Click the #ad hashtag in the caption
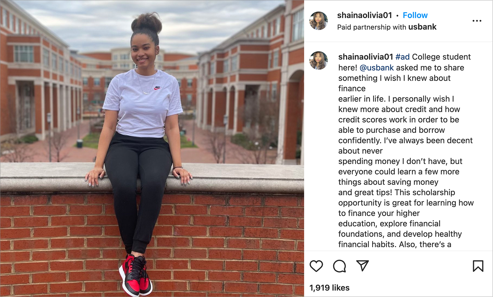 [402, 57]
